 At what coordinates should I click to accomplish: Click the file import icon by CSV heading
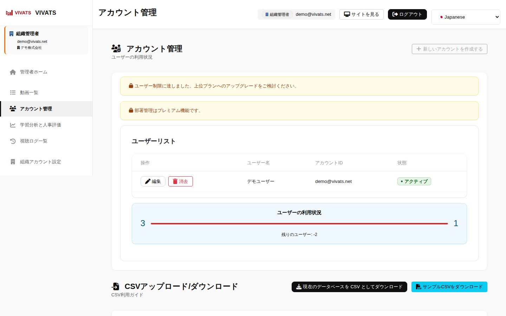click(116, 287)
